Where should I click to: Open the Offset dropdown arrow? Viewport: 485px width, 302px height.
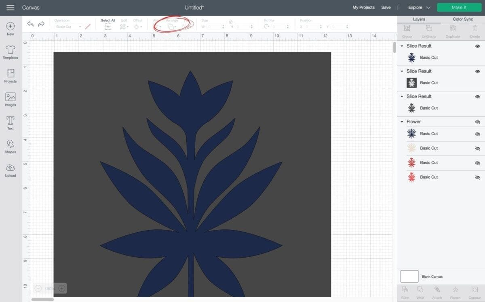(141, 27)
